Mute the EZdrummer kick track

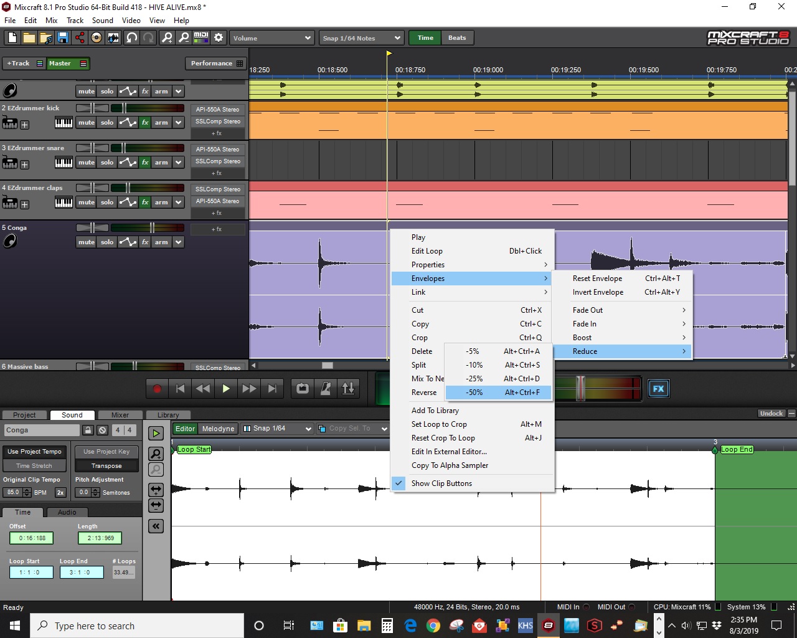pos(86,123)
